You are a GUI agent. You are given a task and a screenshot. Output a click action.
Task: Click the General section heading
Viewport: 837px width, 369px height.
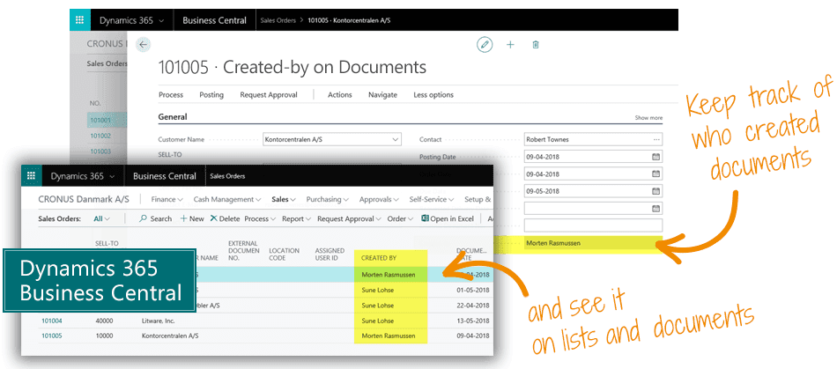[173, 117]
